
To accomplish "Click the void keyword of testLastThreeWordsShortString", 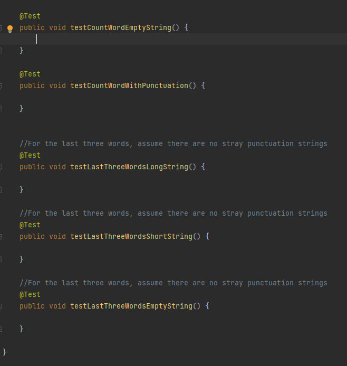I will pyautogui.click(x=57, y=236).
